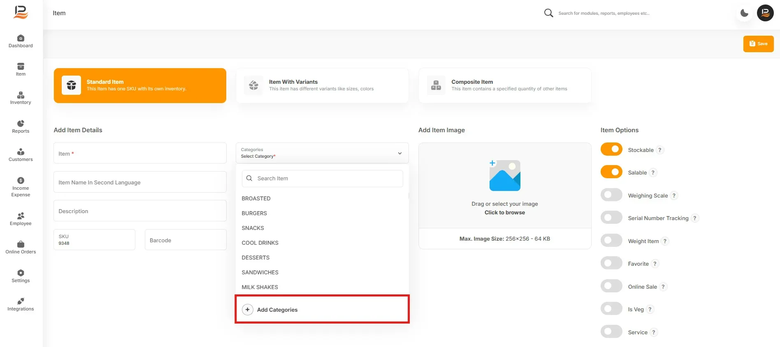
Task: Focus the Search Item field in the dropdown
Action: [x=322, y=179]
